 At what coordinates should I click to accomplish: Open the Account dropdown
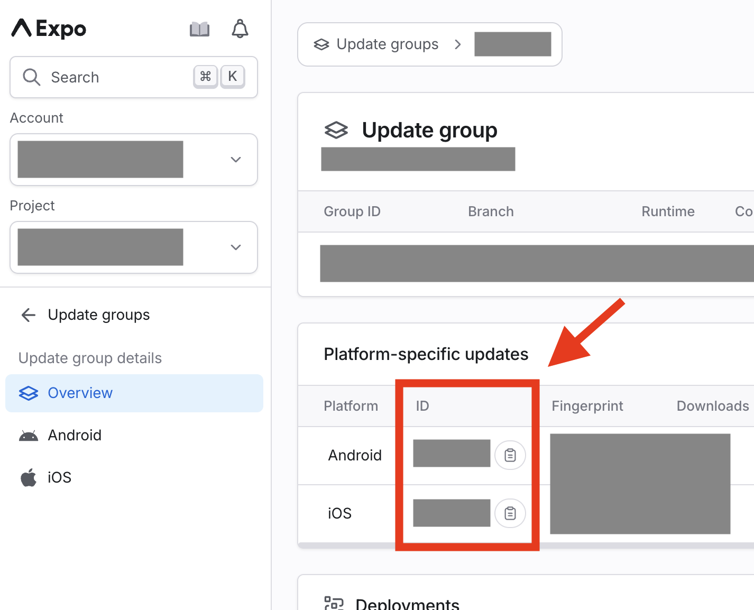click(x=134, y=160)
